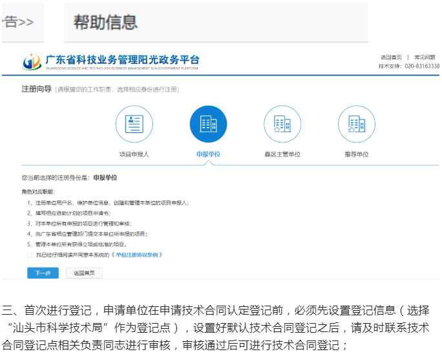Click the 注册向导 heading

point(36,89)
